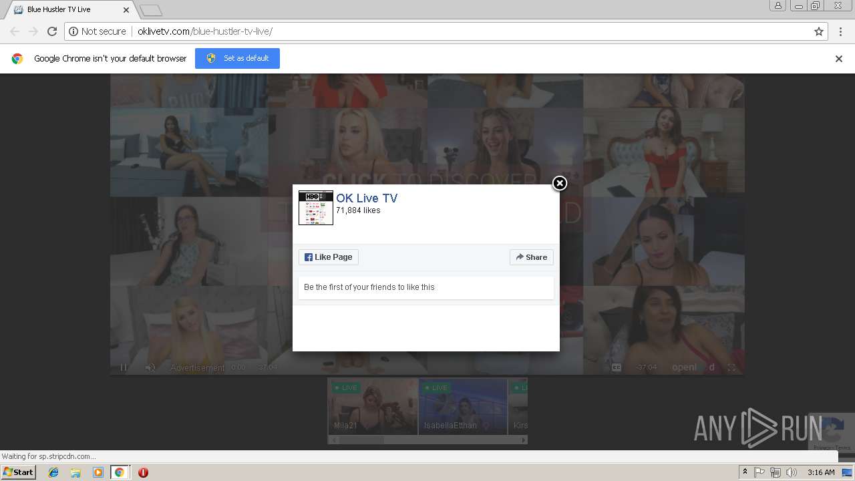This screenshot has height=481, width=855.
Task: Launch Internet Explorer from the taskbar
Action: [x=53, y=472]
